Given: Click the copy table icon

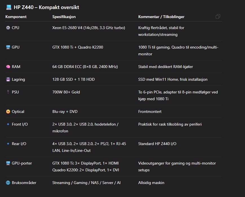Looking at the screenshot, I should click(x=218, y=17).
